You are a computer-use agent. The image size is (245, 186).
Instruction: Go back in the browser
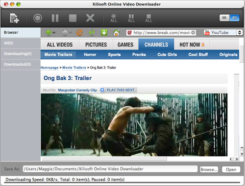coord(49,32)
